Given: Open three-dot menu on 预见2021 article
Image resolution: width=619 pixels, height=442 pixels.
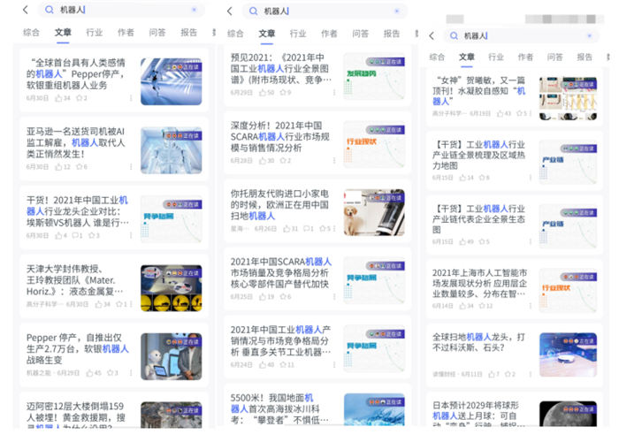Looking at the screenshot, I should coord(333,92).
